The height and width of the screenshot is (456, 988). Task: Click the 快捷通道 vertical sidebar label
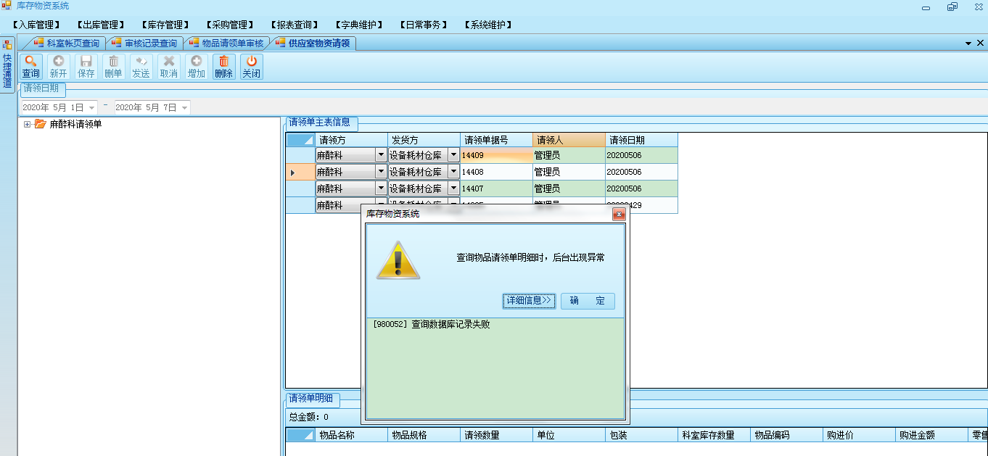tap(7, 71)
